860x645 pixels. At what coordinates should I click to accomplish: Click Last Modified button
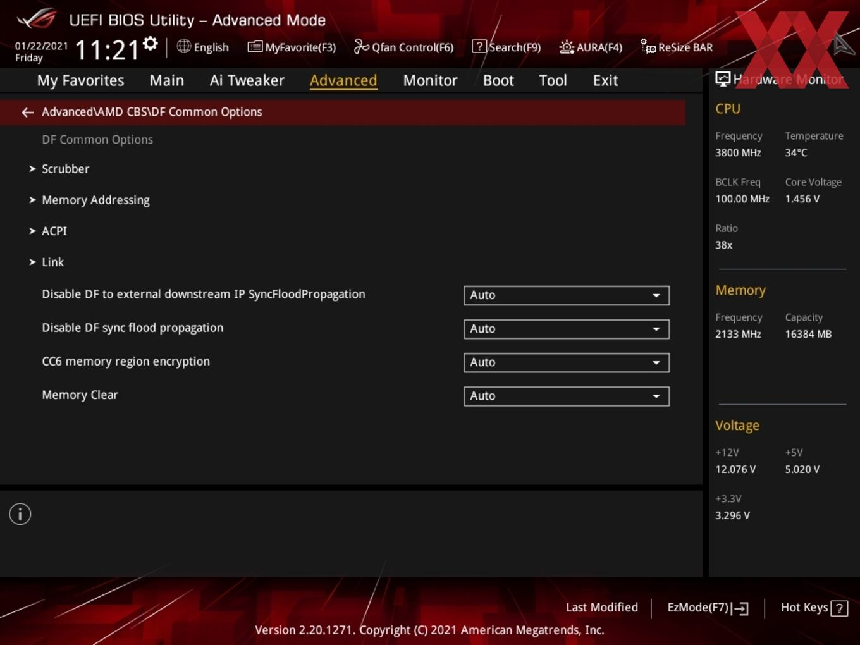602,607
